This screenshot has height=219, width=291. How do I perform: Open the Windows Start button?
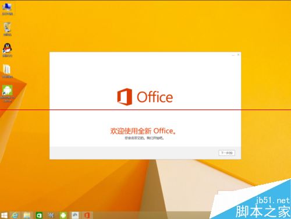(x=4, y=215)
